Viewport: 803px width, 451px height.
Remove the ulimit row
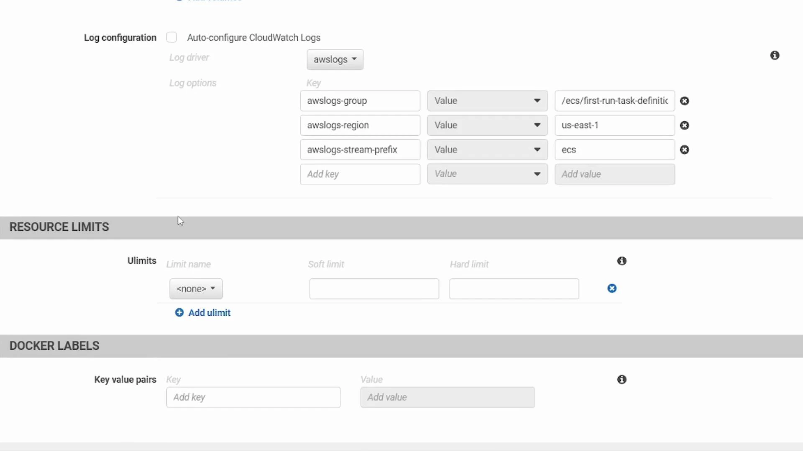coord(612,288)
